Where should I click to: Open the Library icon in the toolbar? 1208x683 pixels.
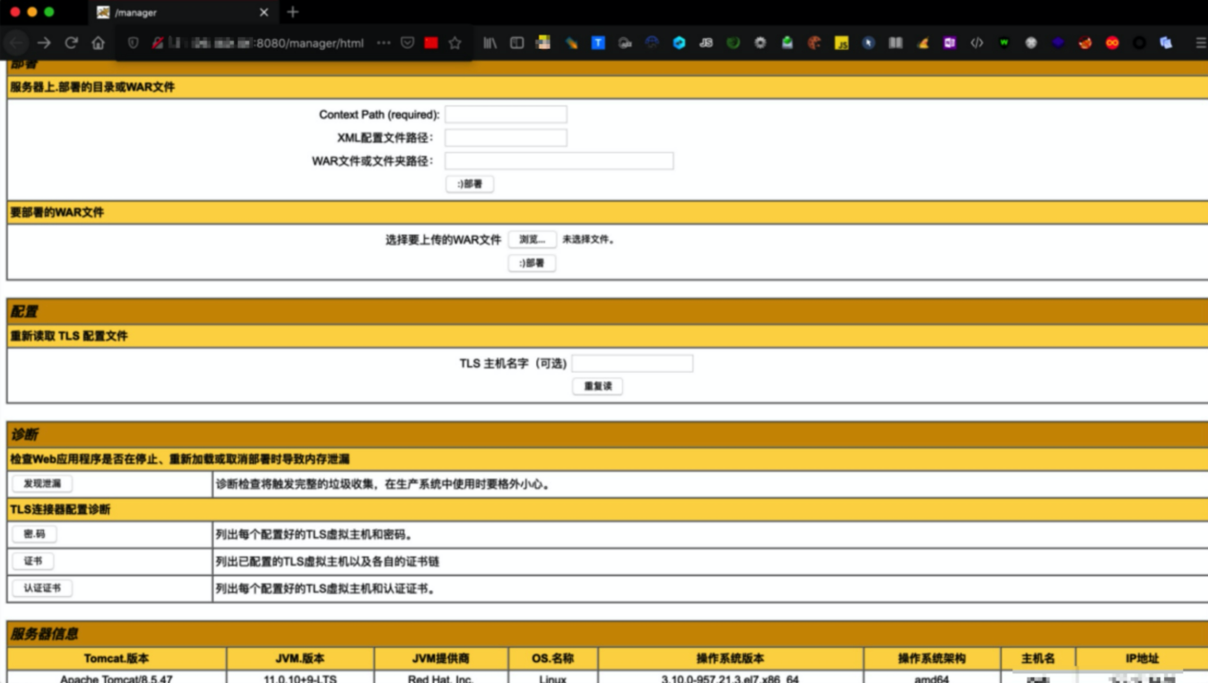coord(490,43)
